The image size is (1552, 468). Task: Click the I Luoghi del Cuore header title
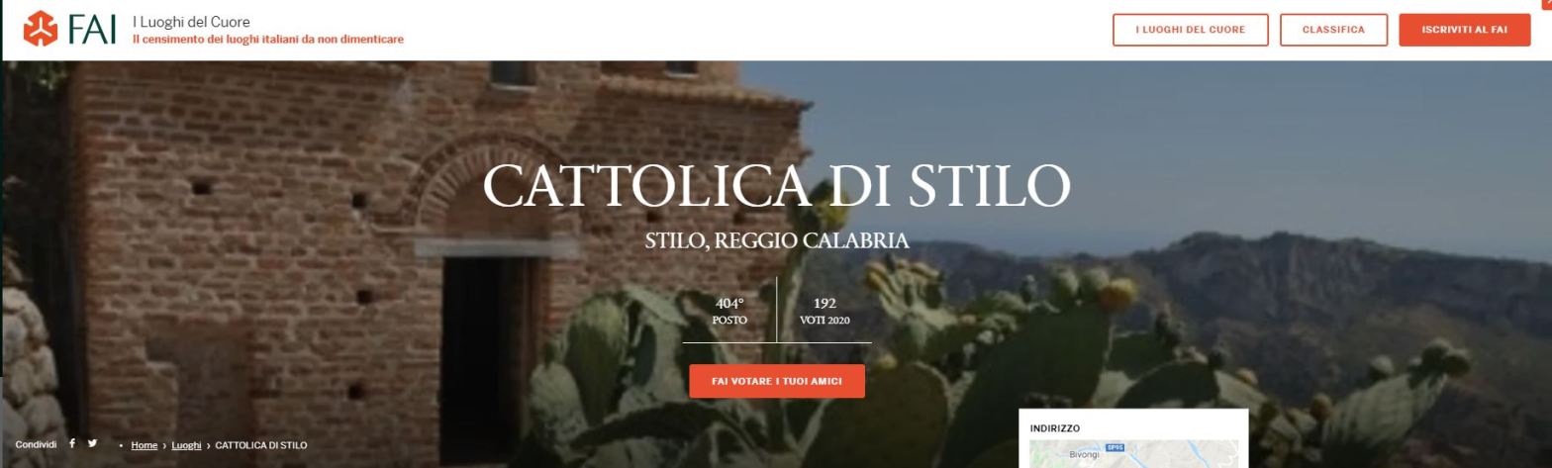tap(191, 22)
